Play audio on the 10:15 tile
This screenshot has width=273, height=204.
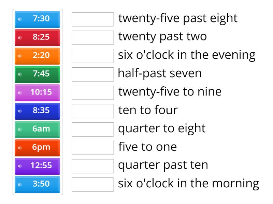point(20,92)
